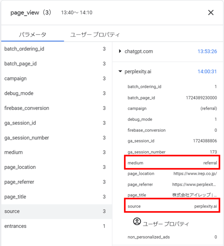This screenshot has height=246, width=224.
Task: Click the user profile icon beside ユーザー プロパティ
Action: click(137, 221)
